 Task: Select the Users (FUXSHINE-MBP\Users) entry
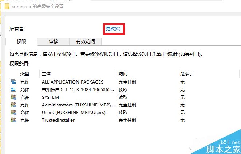point(74,113)
